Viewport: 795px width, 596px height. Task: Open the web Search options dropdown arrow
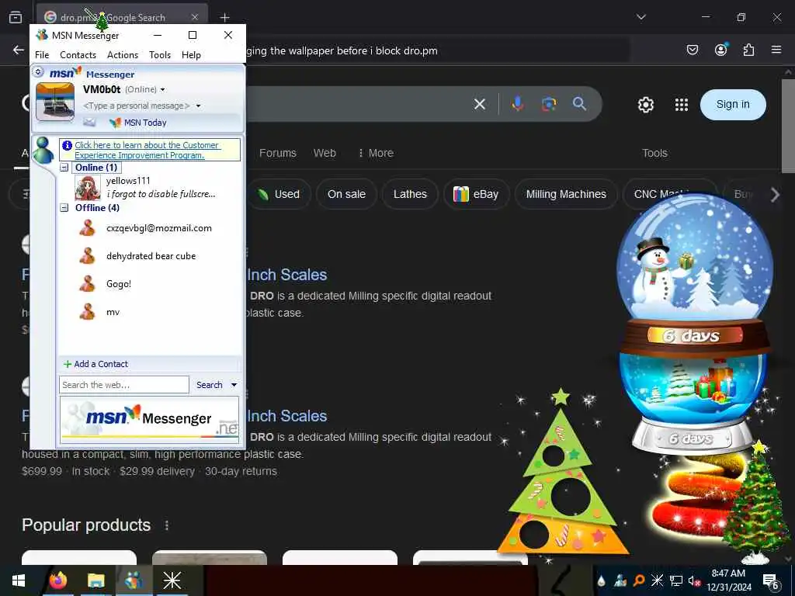[234, 385]
